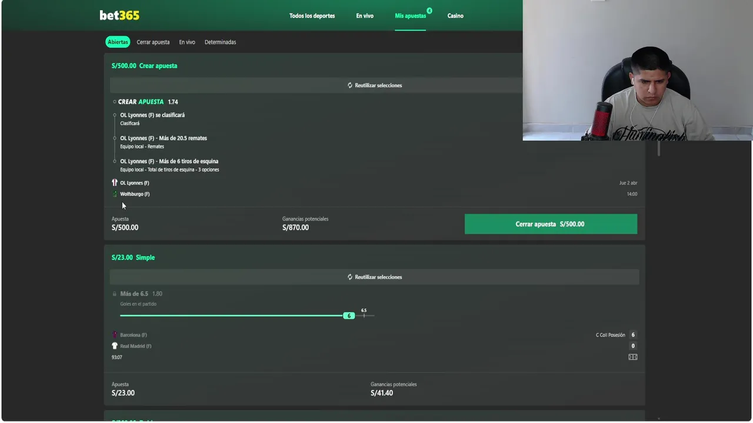
Task: Click Apuesta S/23.00 stake value
Action: (123, 393)
